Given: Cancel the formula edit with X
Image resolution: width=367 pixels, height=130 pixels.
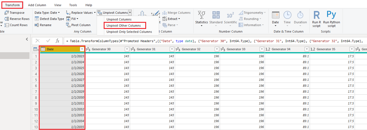Looking at the screenshot, I should [x=38, y=41].
